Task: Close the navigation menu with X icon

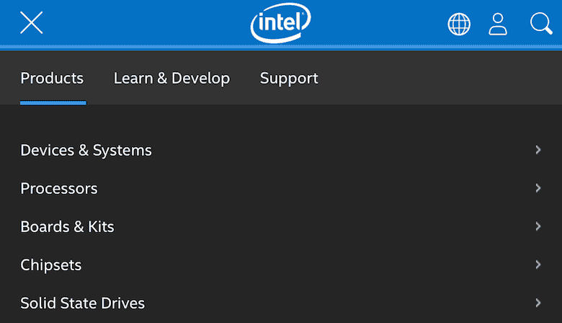Action: (x=32, y=23)
